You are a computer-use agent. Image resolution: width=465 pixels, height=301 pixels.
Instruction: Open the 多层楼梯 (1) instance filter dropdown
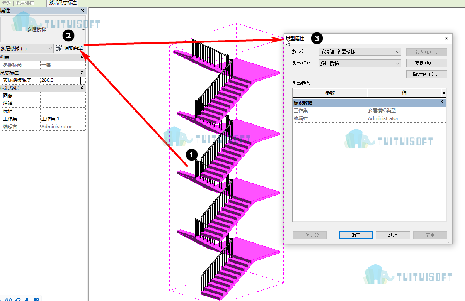point(27,48)
